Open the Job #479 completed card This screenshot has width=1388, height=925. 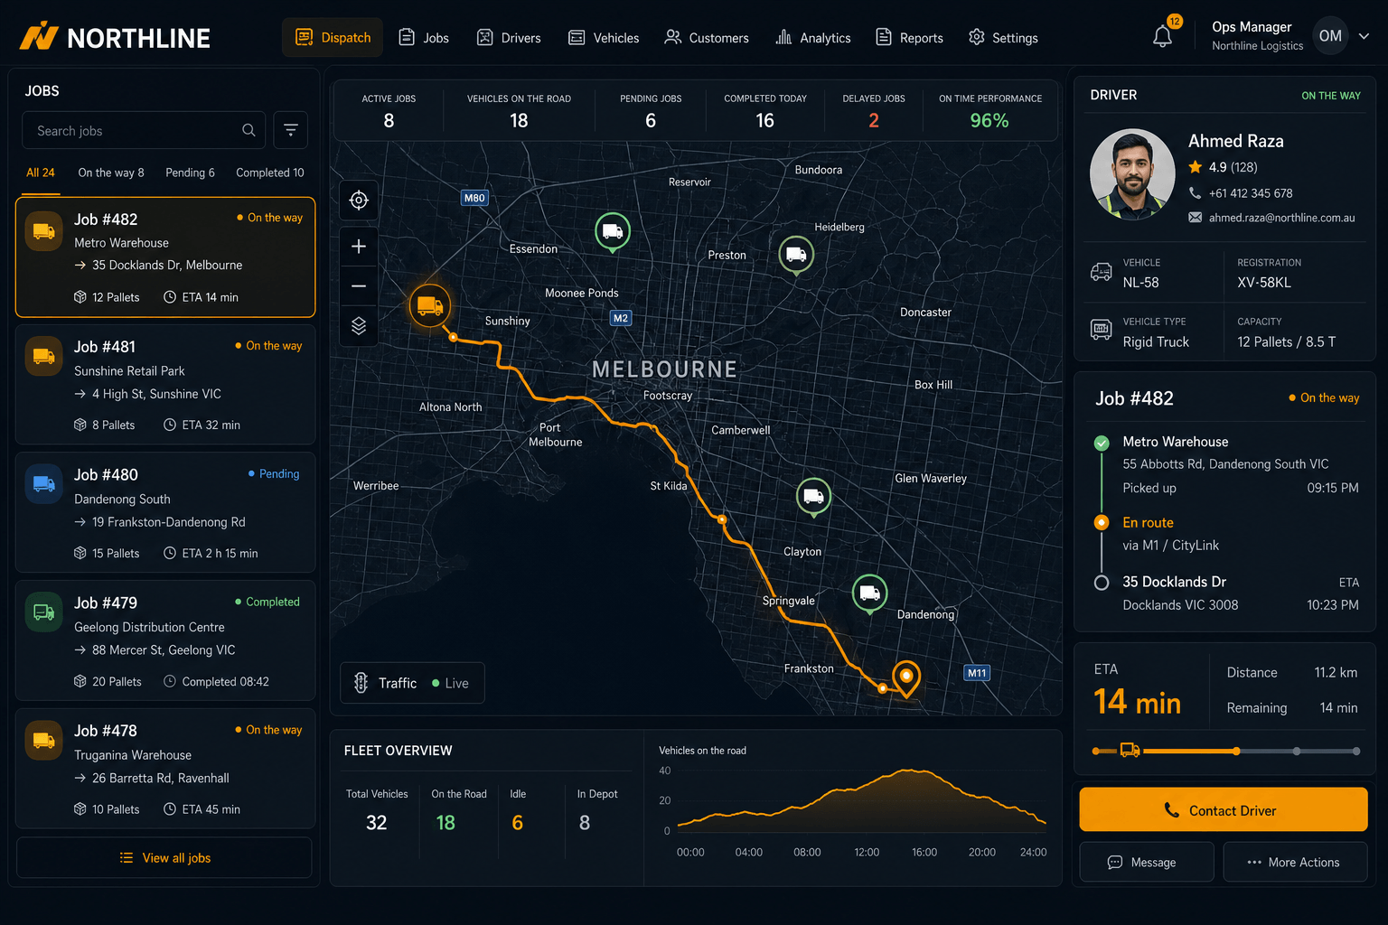click(165, 640)
